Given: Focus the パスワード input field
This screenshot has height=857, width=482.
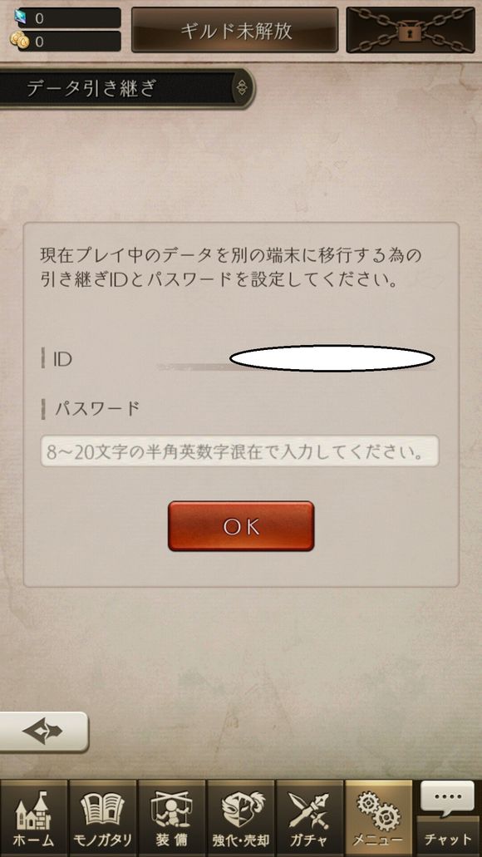Looking at the screenshot, I should [240, 451].
